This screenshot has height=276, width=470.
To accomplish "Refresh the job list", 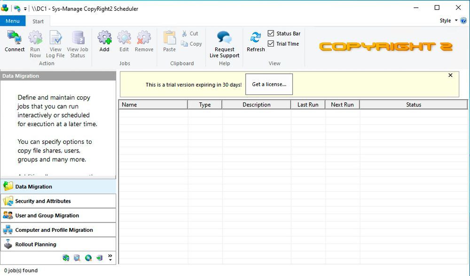I will tap(255, 42).
